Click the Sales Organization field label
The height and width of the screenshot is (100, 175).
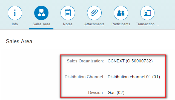point(85,61)
